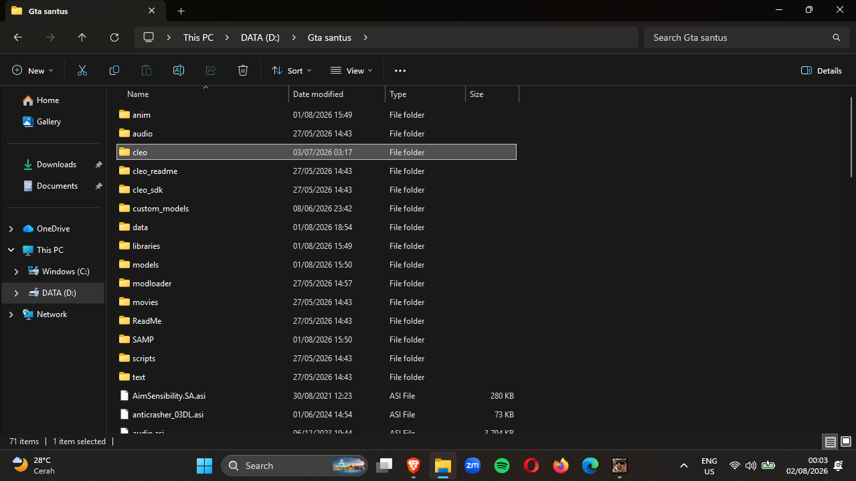This screenshot has width=856, height=481.
Task: Click the anim folder icon
Action: tap(124, 114)
